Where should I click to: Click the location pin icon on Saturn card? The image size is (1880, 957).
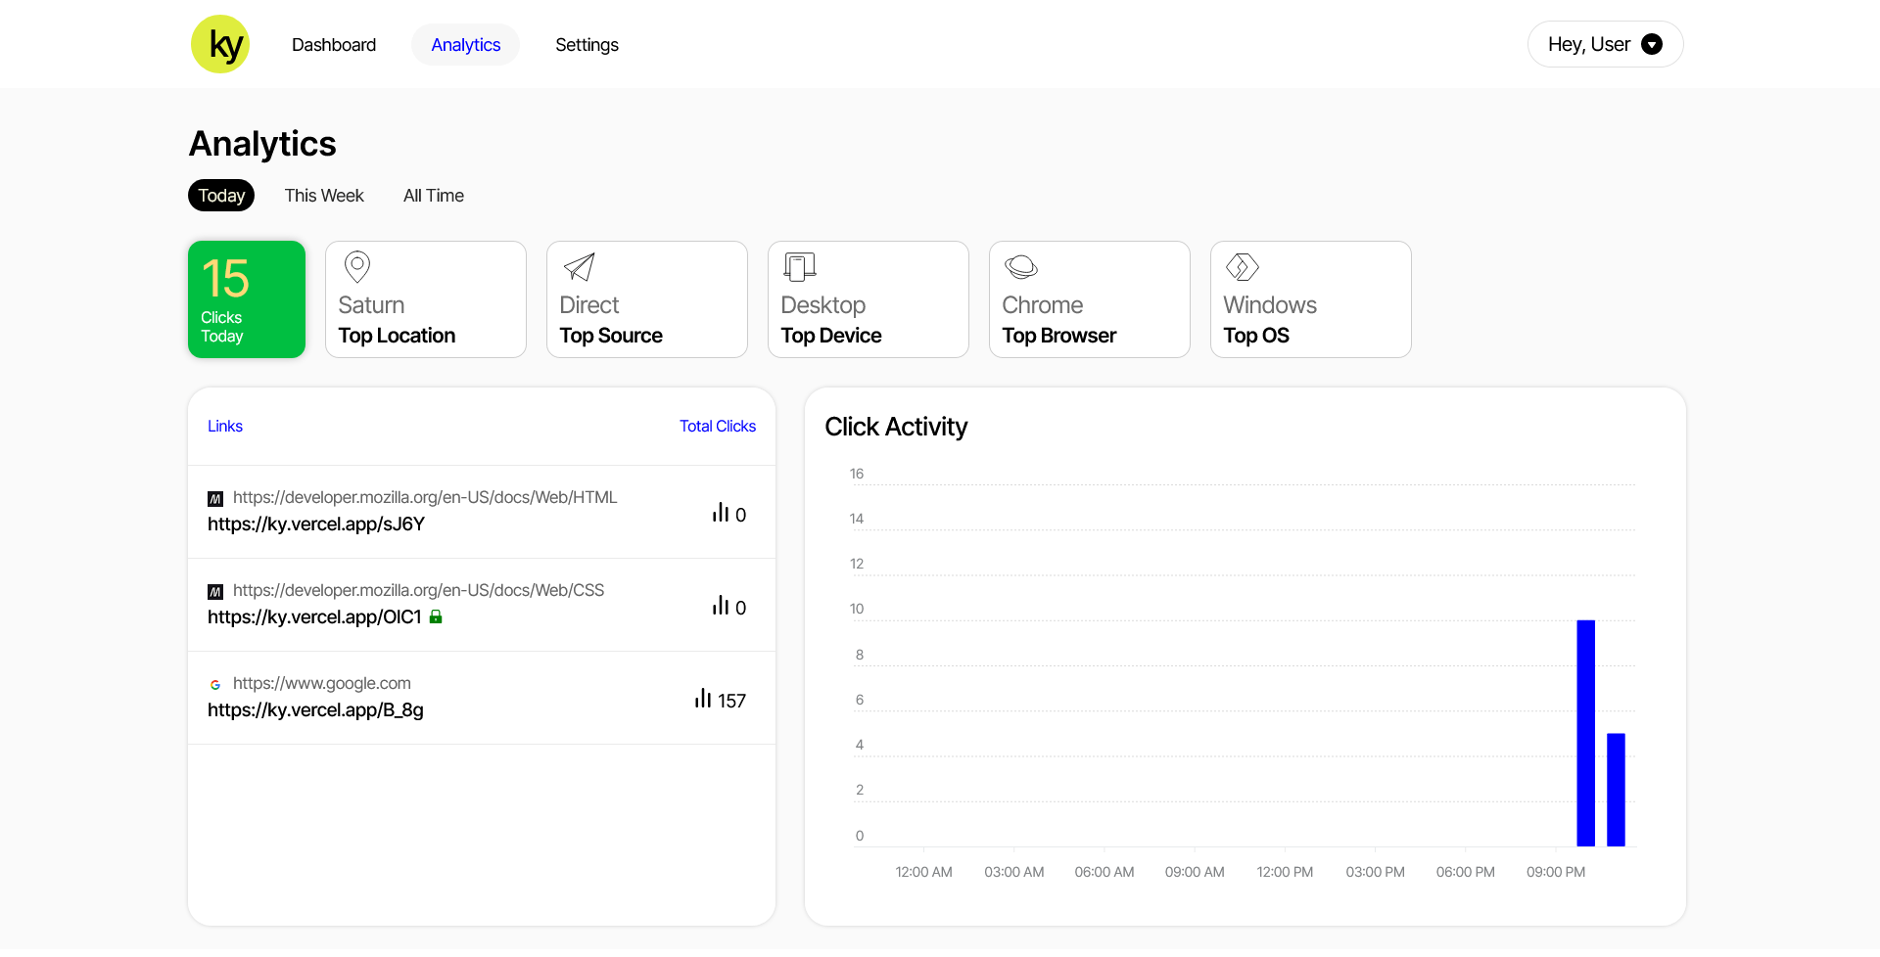[355, 266]
